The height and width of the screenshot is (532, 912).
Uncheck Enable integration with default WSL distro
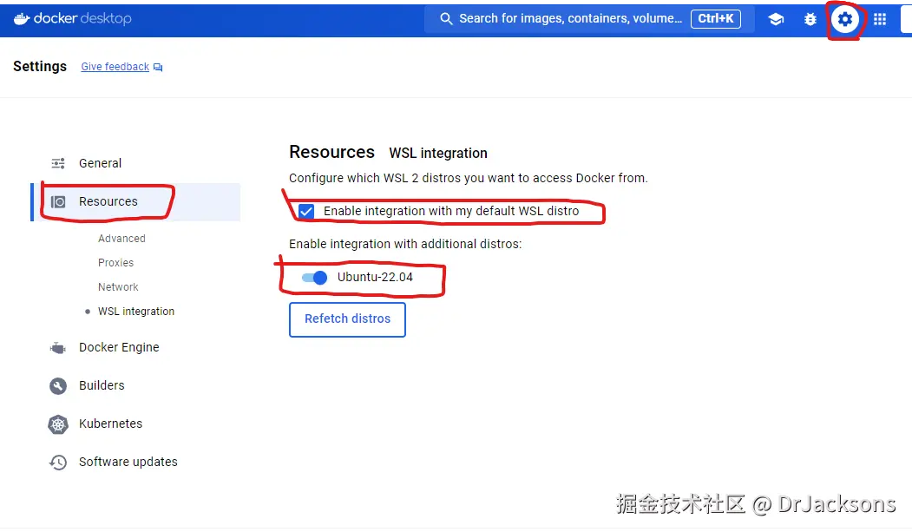(306, 211)
